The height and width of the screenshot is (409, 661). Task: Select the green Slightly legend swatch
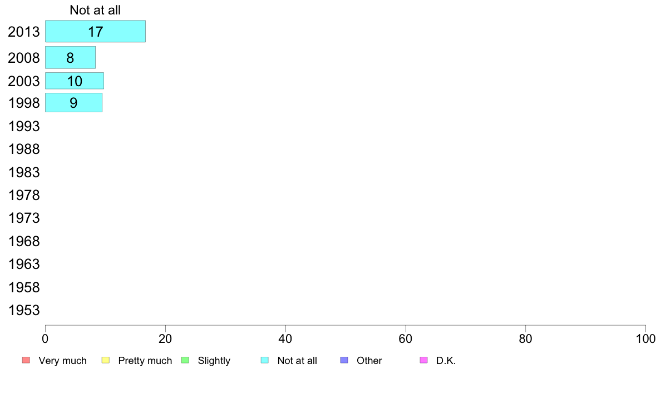pyautogui.click(x=185, y=360)
